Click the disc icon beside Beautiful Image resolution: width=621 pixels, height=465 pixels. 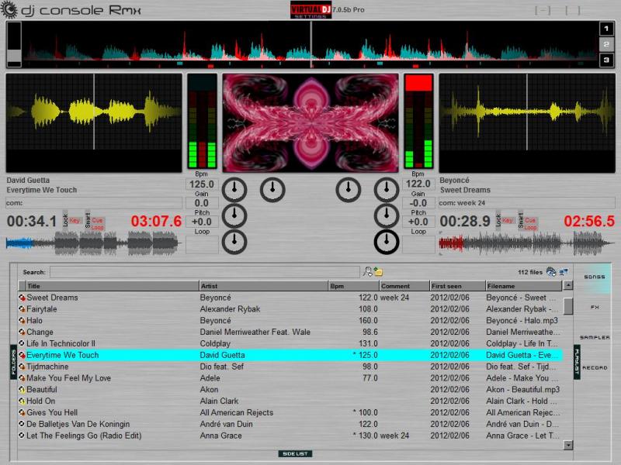click(x=22, y=390)
